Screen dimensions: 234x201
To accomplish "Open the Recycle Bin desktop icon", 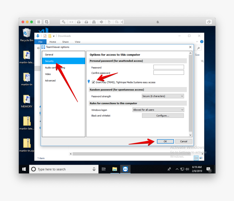I will tap(27, 35).
